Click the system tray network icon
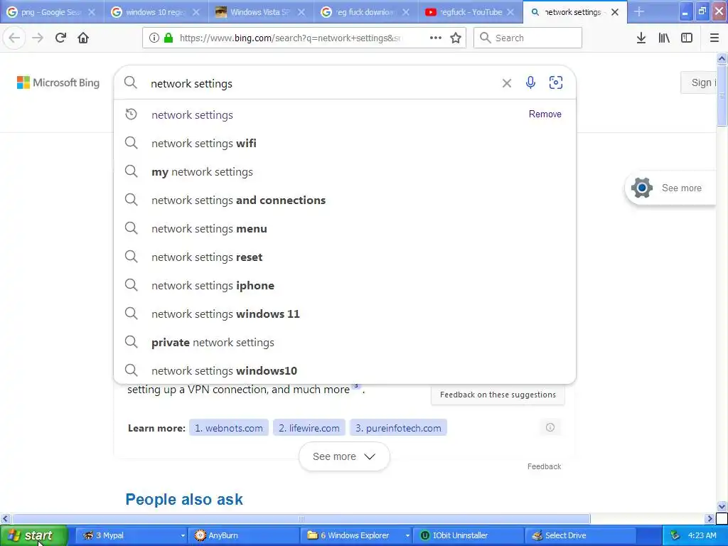The width and height of the screenshot is (728, 546). pyautogui.click(x=675, y=535)
